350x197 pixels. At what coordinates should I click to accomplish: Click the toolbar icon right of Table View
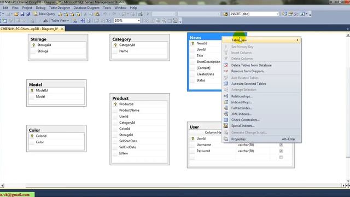pyautogui.click(x=75, y=21)
